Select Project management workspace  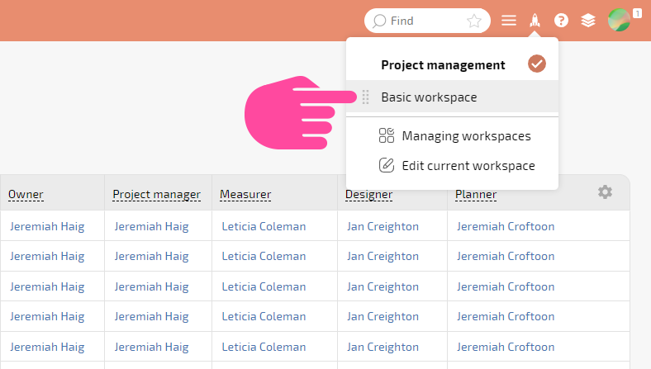pos(443,64)
